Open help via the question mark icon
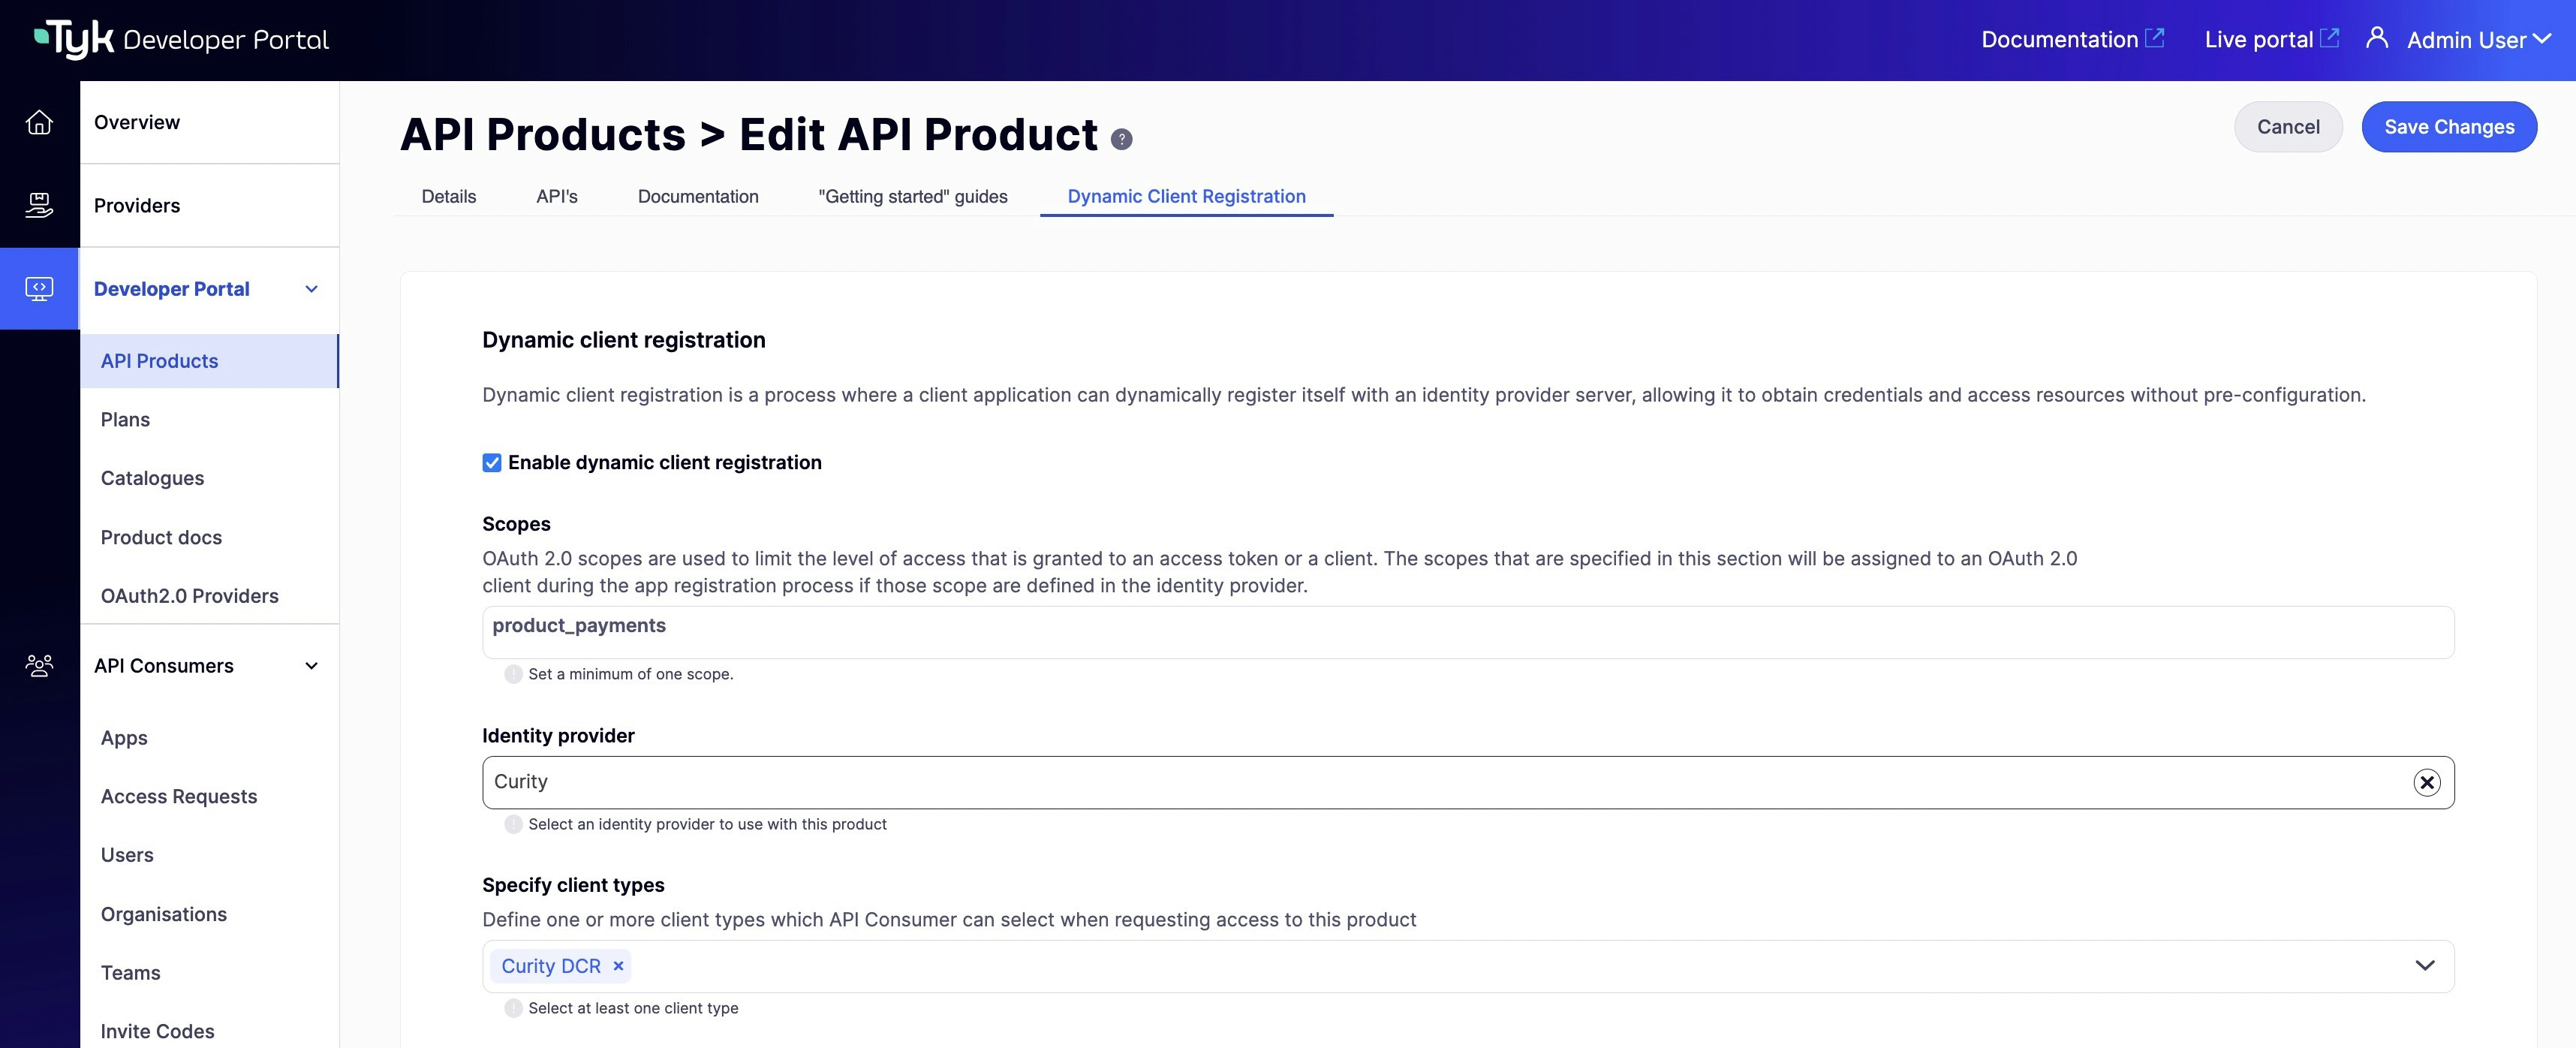 (1122, 139)
